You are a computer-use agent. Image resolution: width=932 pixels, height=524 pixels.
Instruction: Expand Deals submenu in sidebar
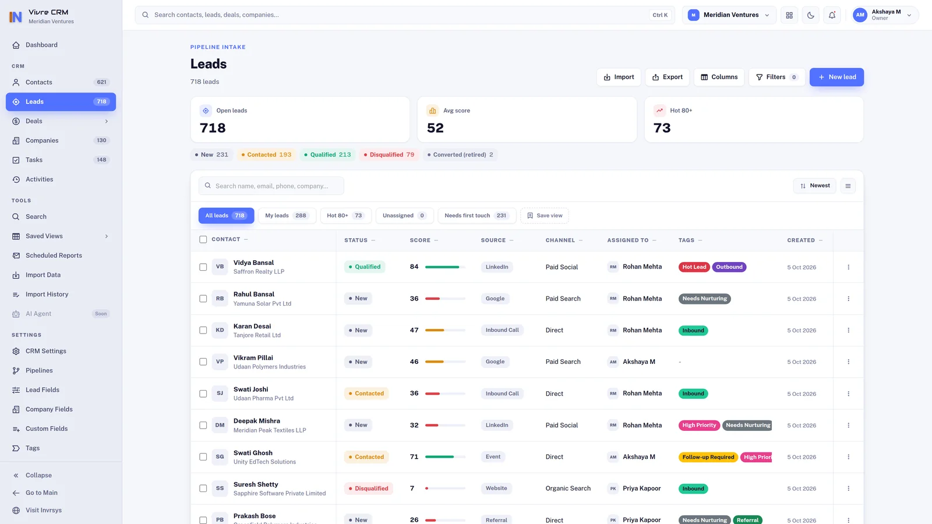click(107, 121)
